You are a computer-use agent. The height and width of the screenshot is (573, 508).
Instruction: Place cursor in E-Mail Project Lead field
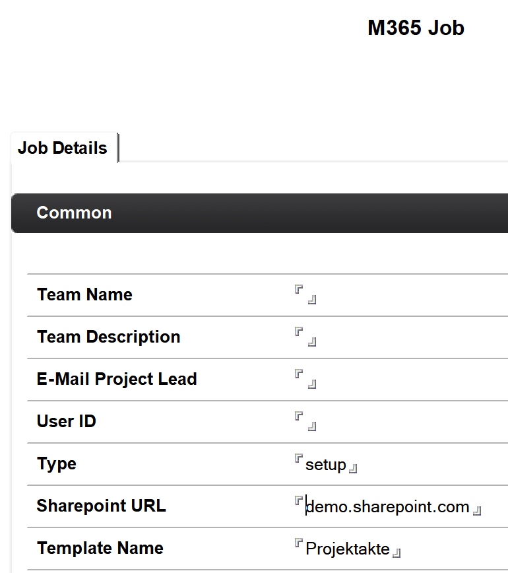305,379
